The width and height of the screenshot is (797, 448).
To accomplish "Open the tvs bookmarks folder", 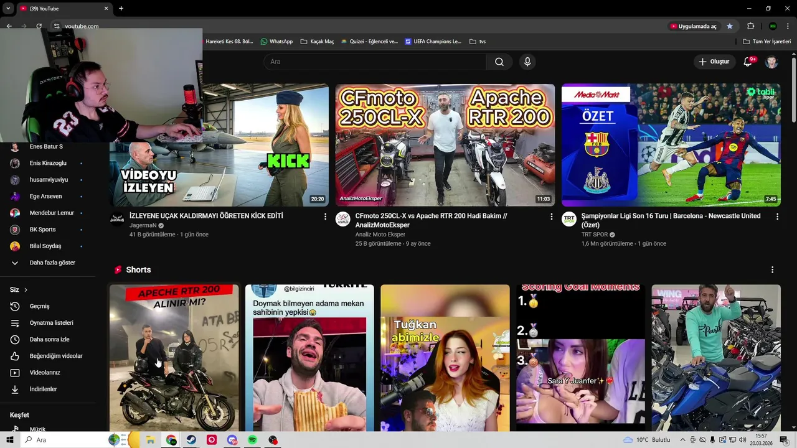I will tap(478, 41).
